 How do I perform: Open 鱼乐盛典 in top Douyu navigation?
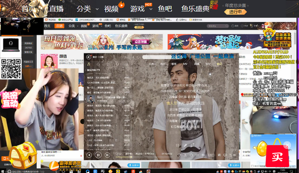(195, 9)
